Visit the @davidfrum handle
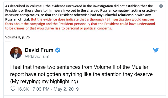The width and height of the screenshot is (168, 98). (x=37, y=56)
